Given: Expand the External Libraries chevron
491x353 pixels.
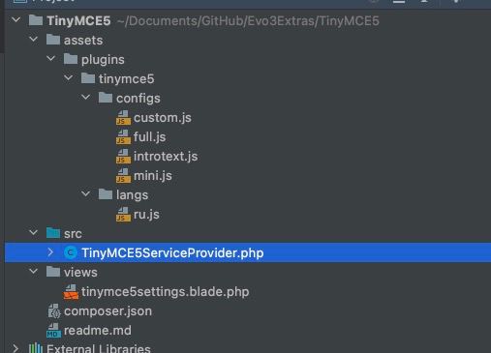Looking at the screenshot, I should coord(15,348).
